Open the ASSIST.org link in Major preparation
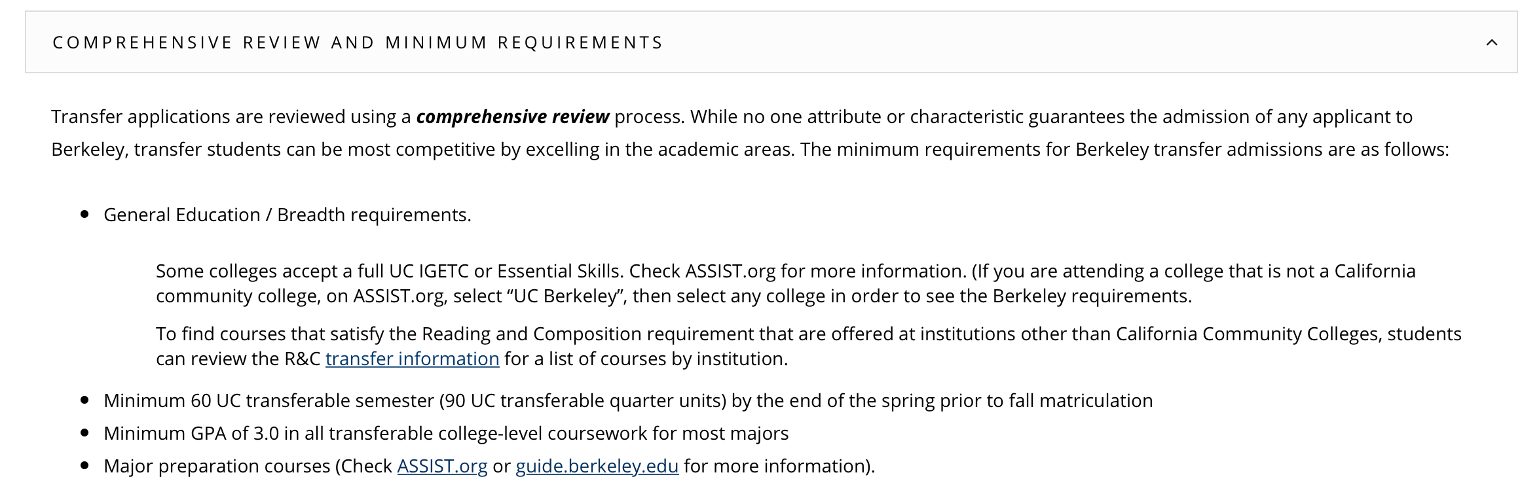 coord(442,466)
